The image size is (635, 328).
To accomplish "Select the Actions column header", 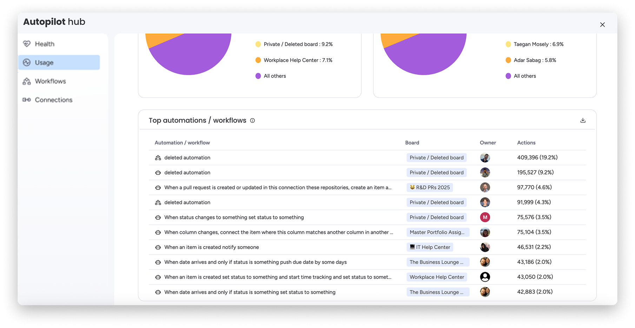I will [526, 143].
